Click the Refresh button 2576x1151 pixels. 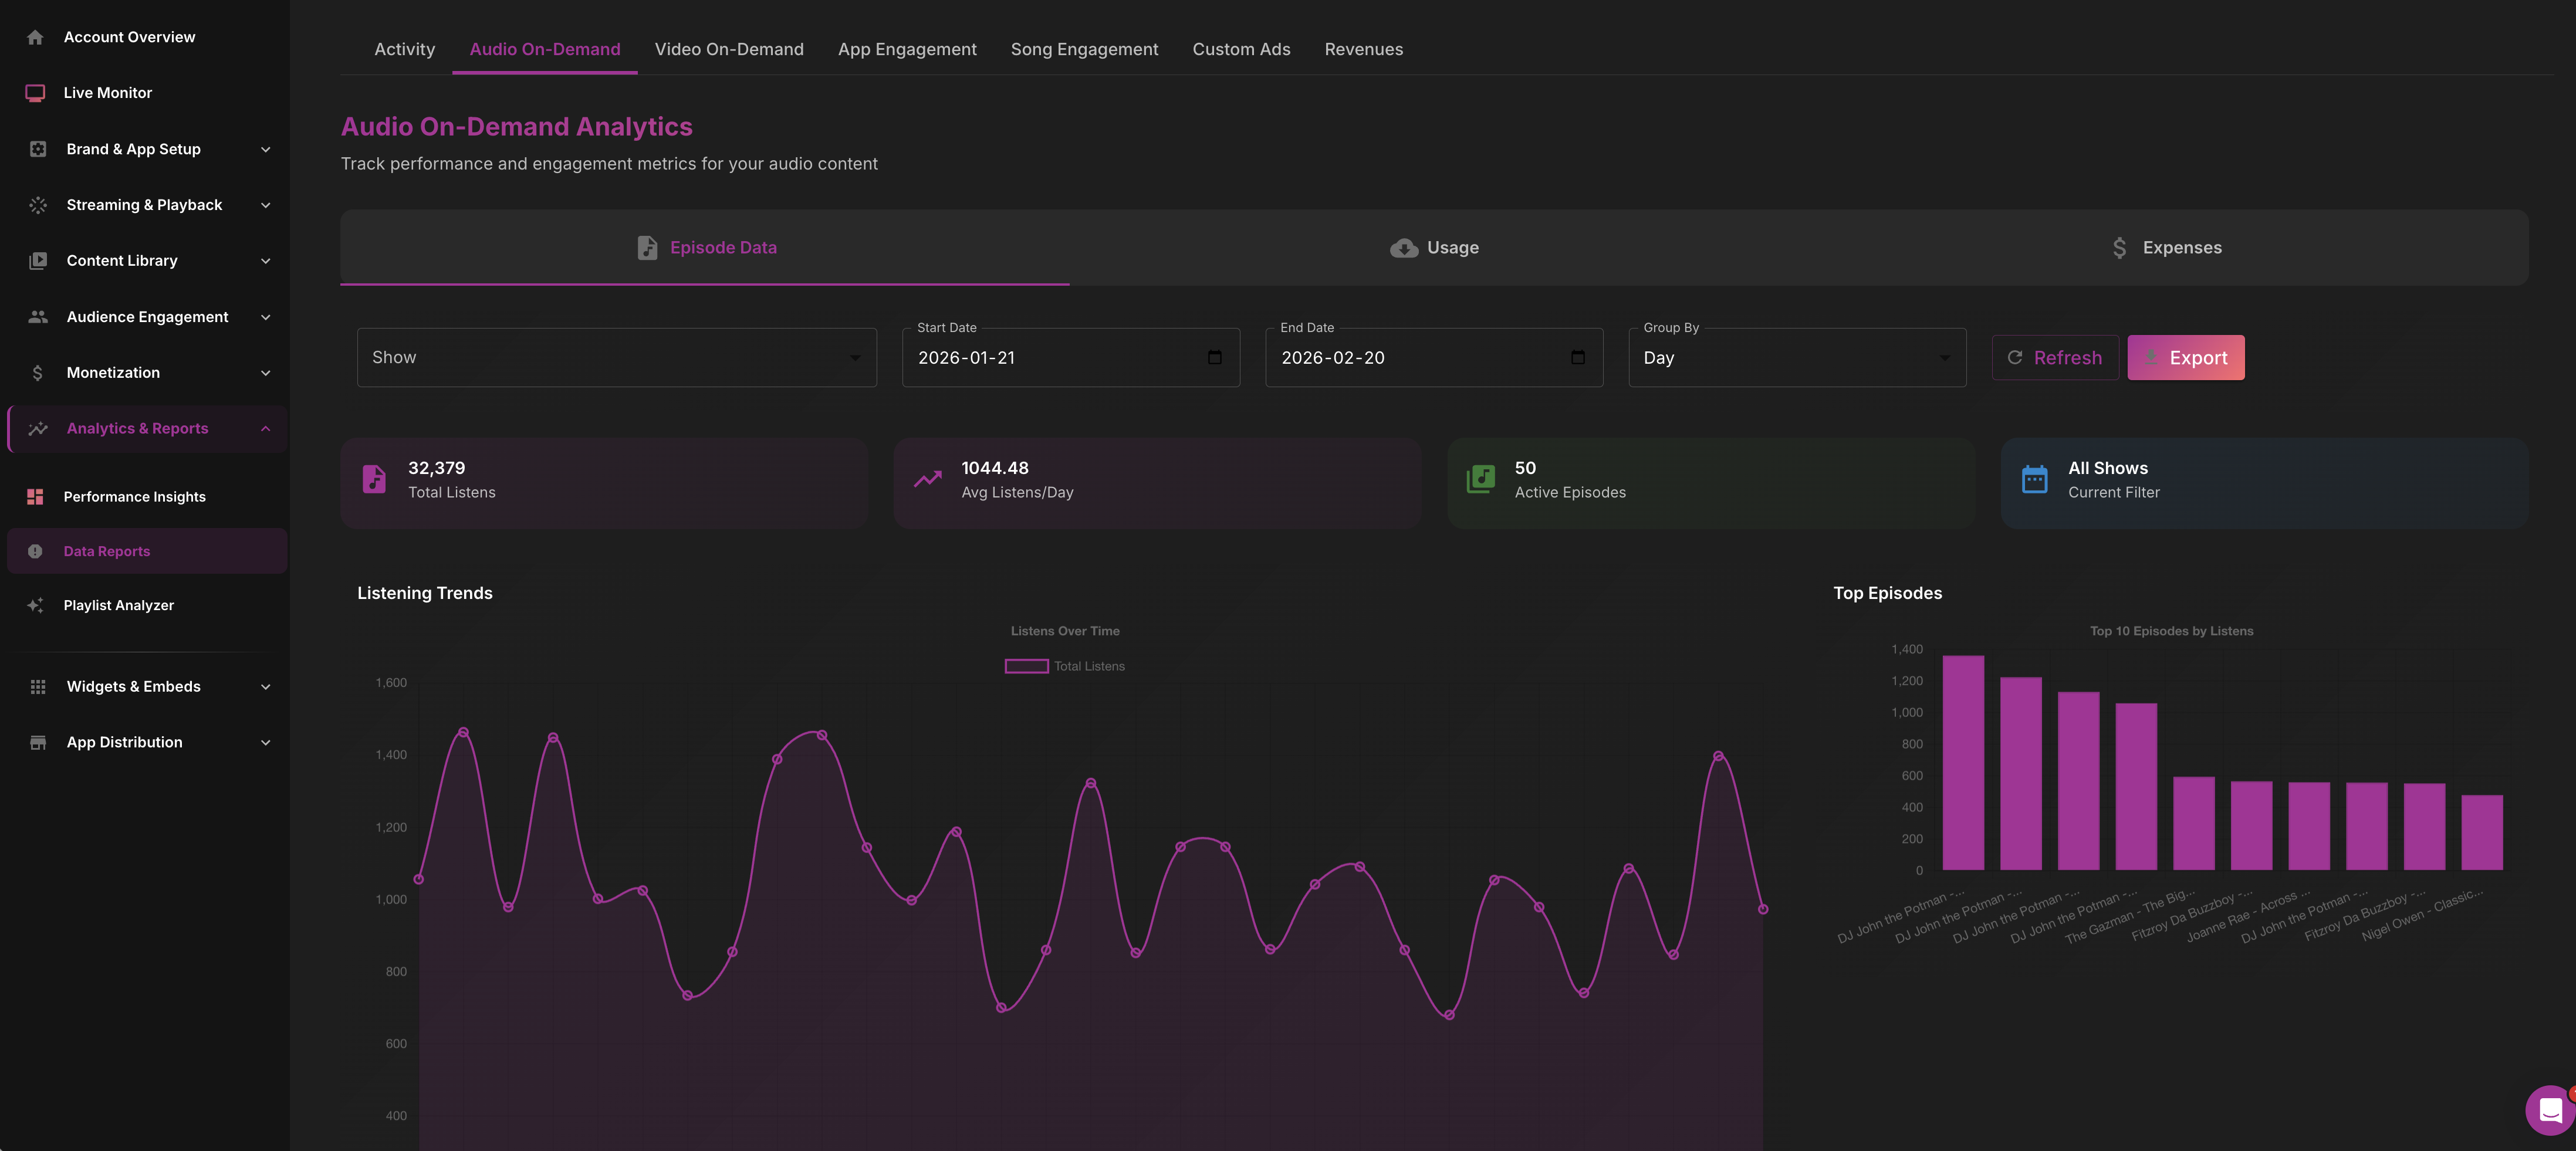[2055, 357]
